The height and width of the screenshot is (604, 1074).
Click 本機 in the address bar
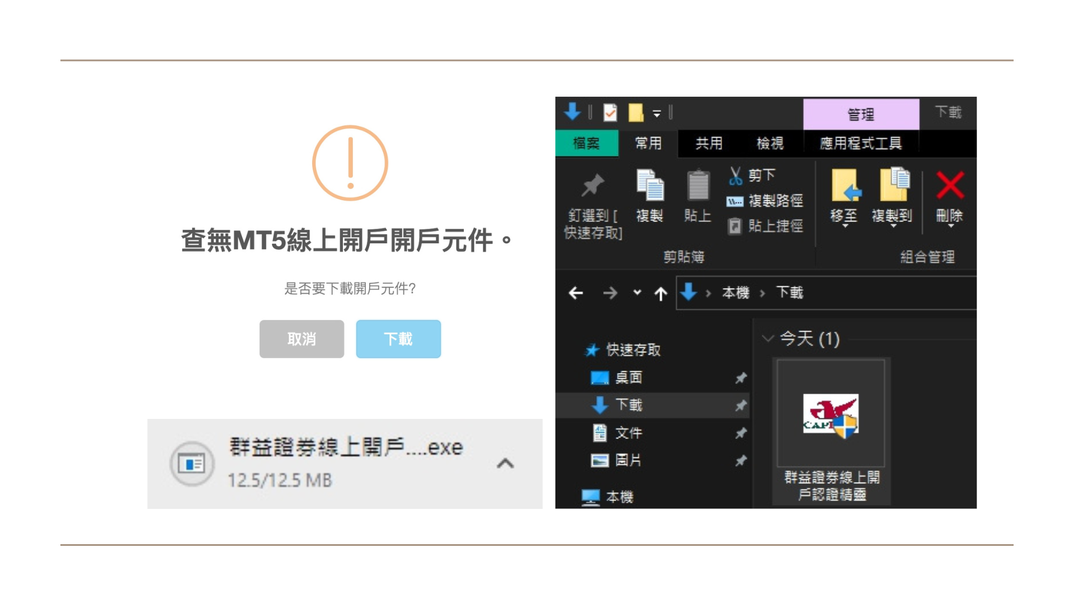736,292
